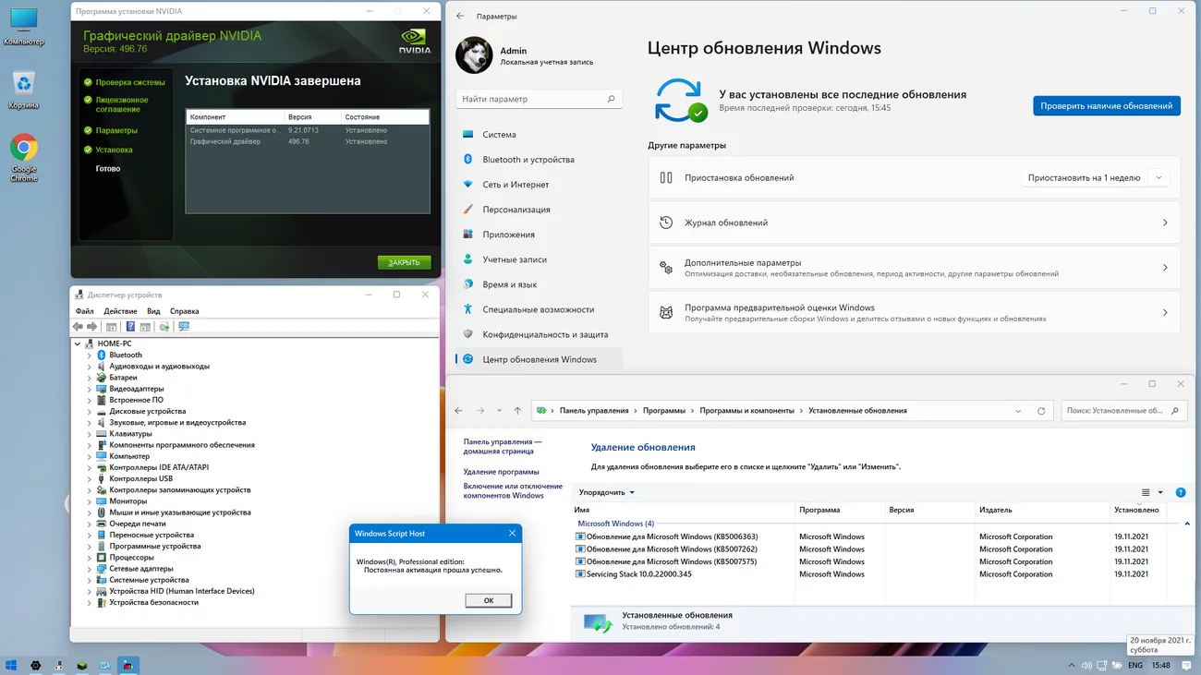Select Система in the settings sidebar
1201x675 pixels.
539,135
